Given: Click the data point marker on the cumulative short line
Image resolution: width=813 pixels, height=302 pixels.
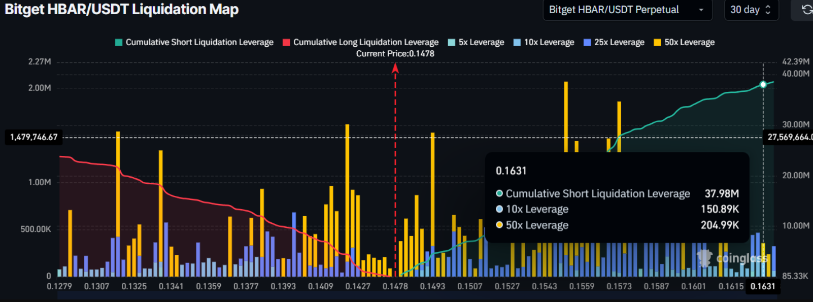Looking at the screenshot, I should point(763,84).
